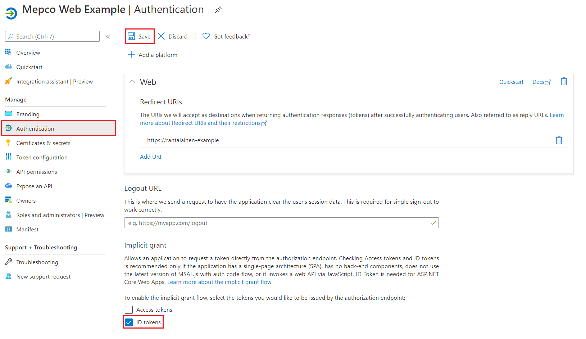Viewport: 586px width, 339px height.
Task: Click the New support request person icon
Action: (8, 276)
